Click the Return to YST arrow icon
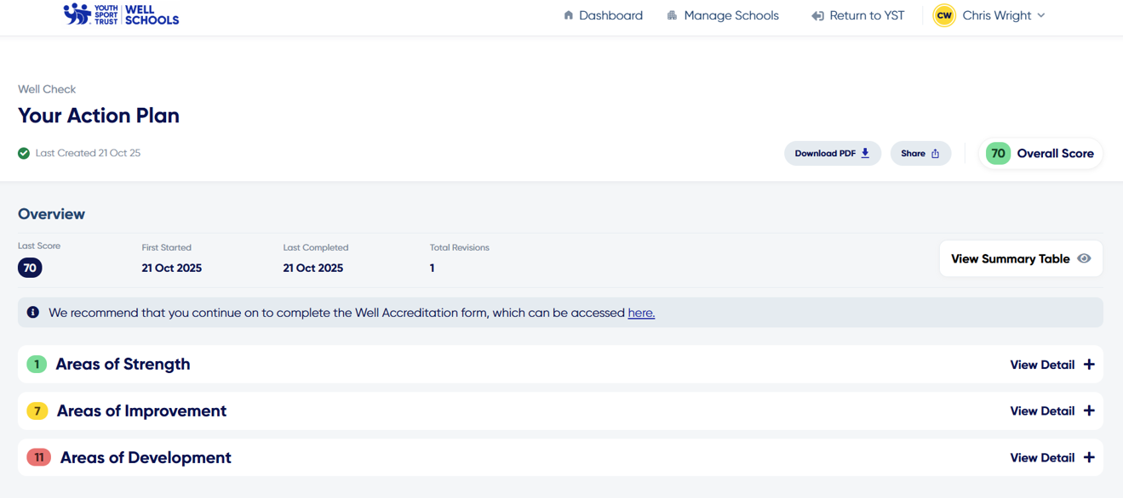Screen dimensions: 1123x498 tap(817, 16)
